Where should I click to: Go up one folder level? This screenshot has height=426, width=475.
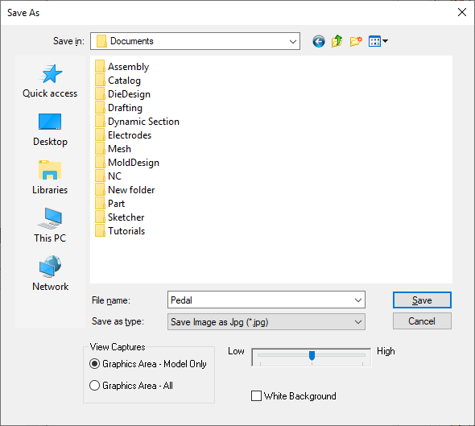click(x=337, y=41)
